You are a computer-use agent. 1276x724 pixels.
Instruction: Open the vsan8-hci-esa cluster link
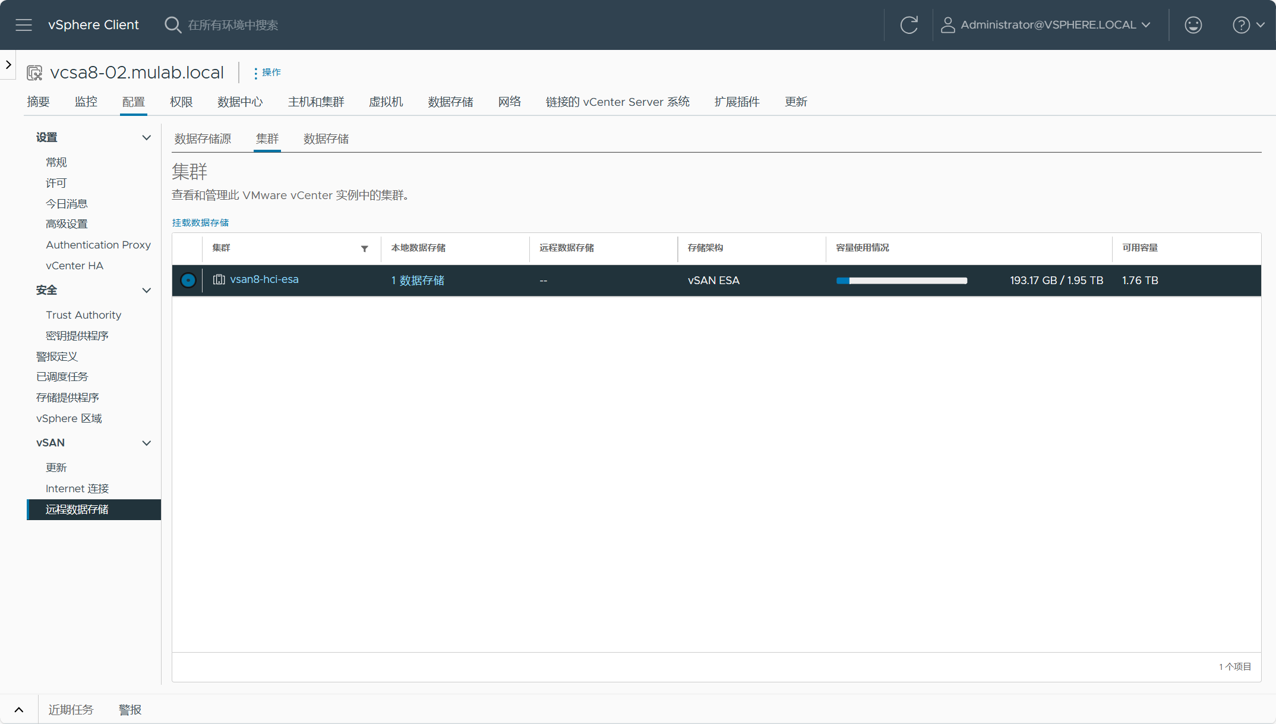[x=264, y=279]
